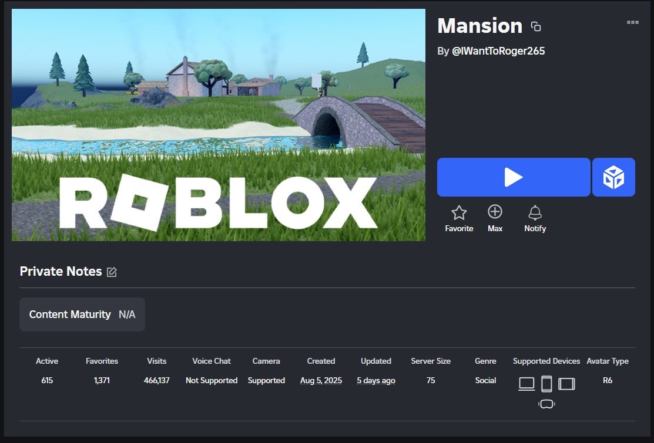This screenshot has height=443, width=654.
Task: Mark the game as Favorite with the star icon
Action: [459, 213]
